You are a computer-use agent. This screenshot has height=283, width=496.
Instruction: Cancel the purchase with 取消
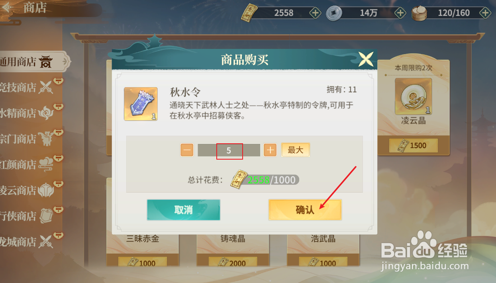pyautogui.click(x=183, y=210)
